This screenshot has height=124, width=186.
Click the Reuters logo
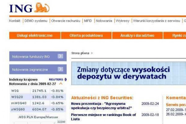pyautogui.click(x=58, y=80)
